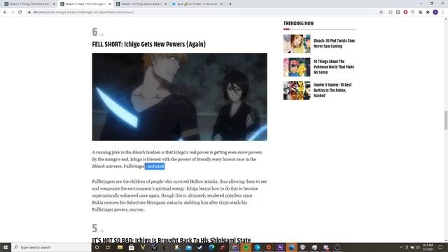Go back to the previous page

[5, 13]
